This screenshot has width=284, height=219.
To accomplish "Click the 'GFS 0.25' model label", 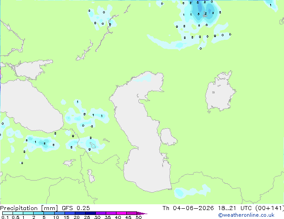I will 76,208.
